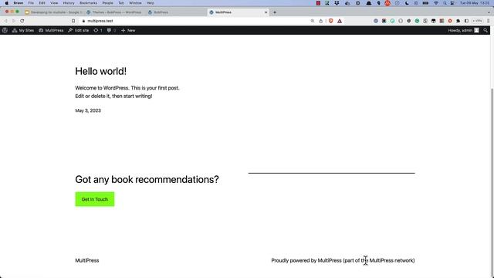
Task: Open the Brave Rewards triangle icon
Action: click(x=340, y=21)
